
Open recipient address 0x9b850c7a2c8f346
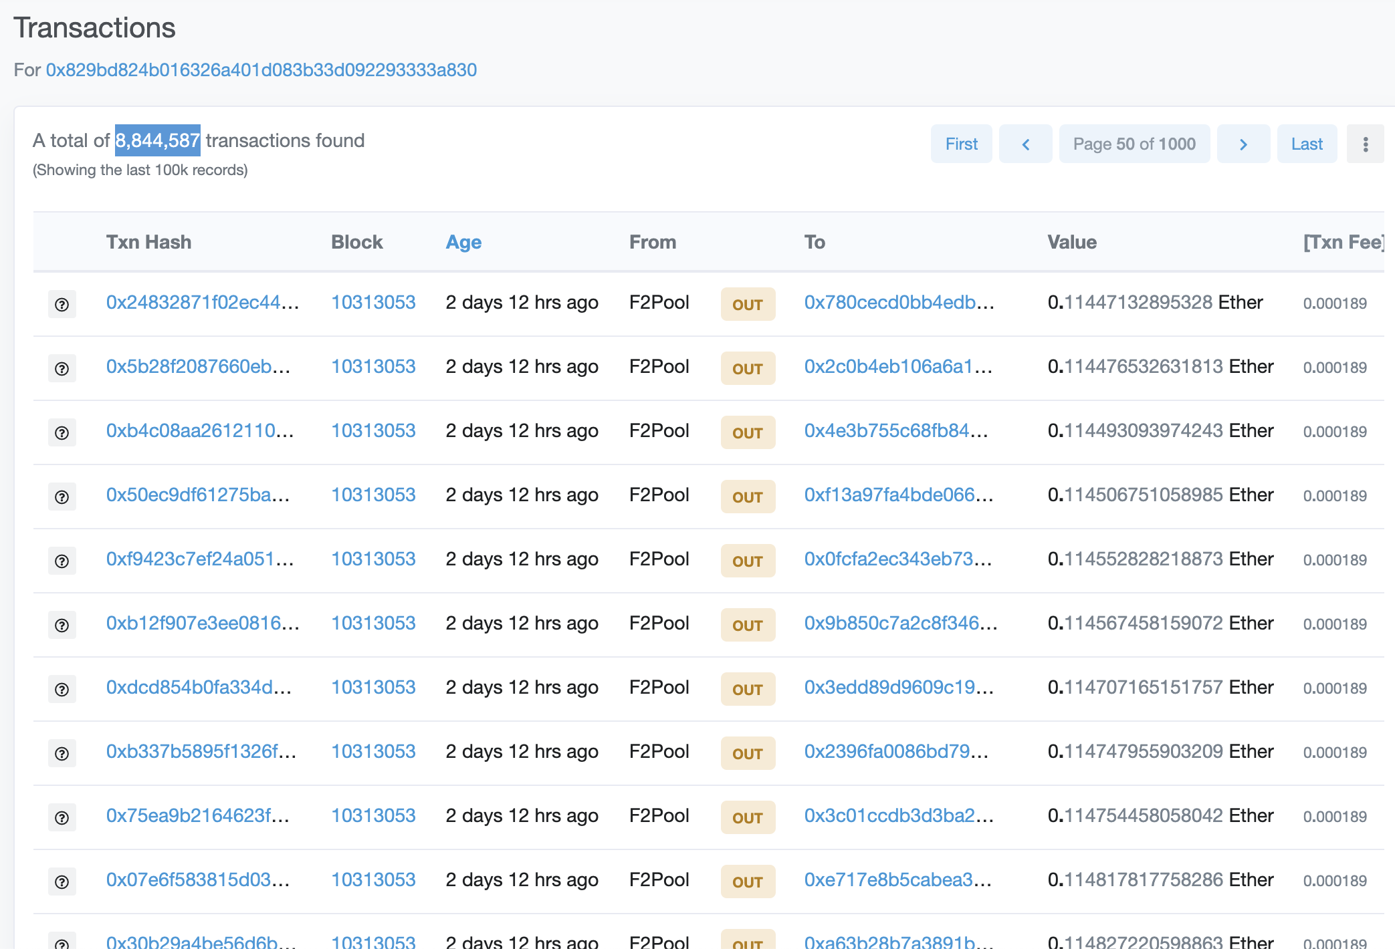click(x=901, y=623)
